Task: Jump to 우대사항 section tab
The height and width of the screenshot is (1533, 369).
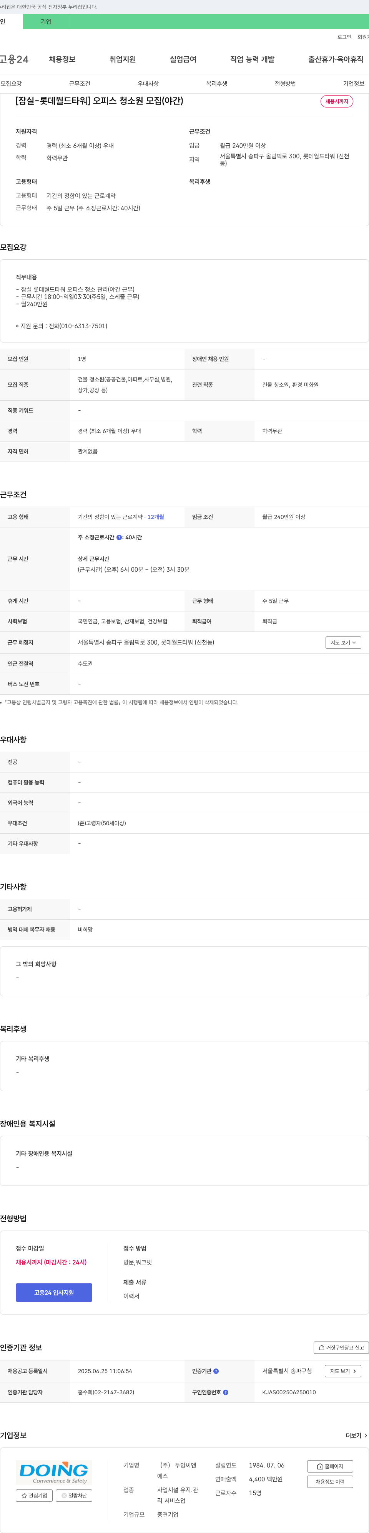Action: (148, 84)
